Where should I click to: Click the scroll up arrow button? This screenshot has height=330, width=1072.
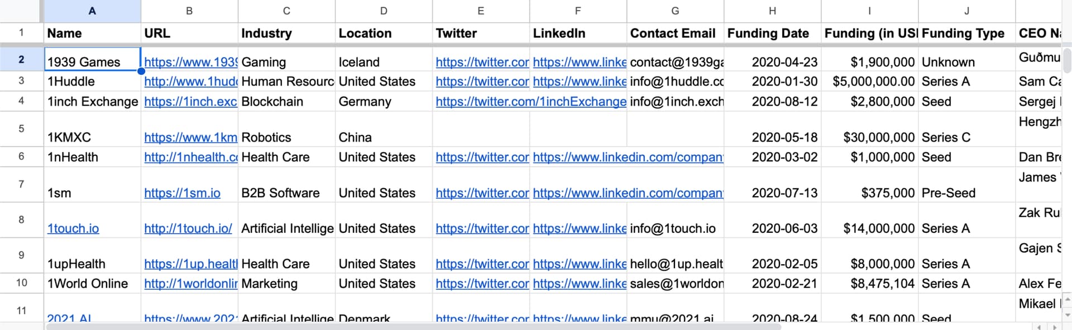click(1066, 300)
